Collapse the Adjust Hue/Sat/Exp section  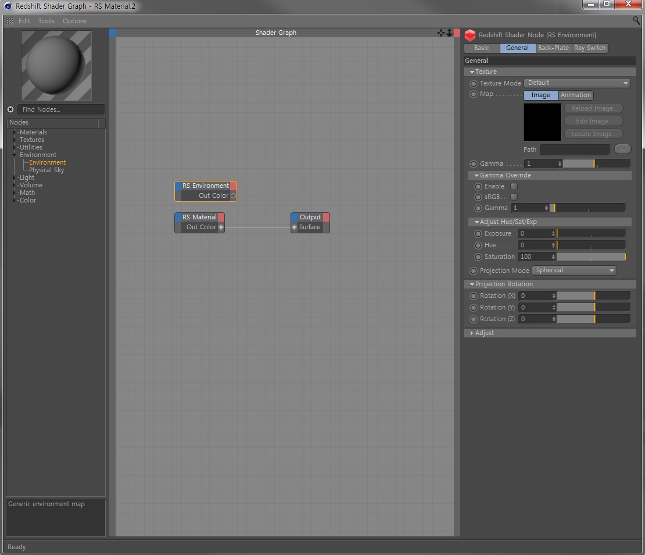476,222
